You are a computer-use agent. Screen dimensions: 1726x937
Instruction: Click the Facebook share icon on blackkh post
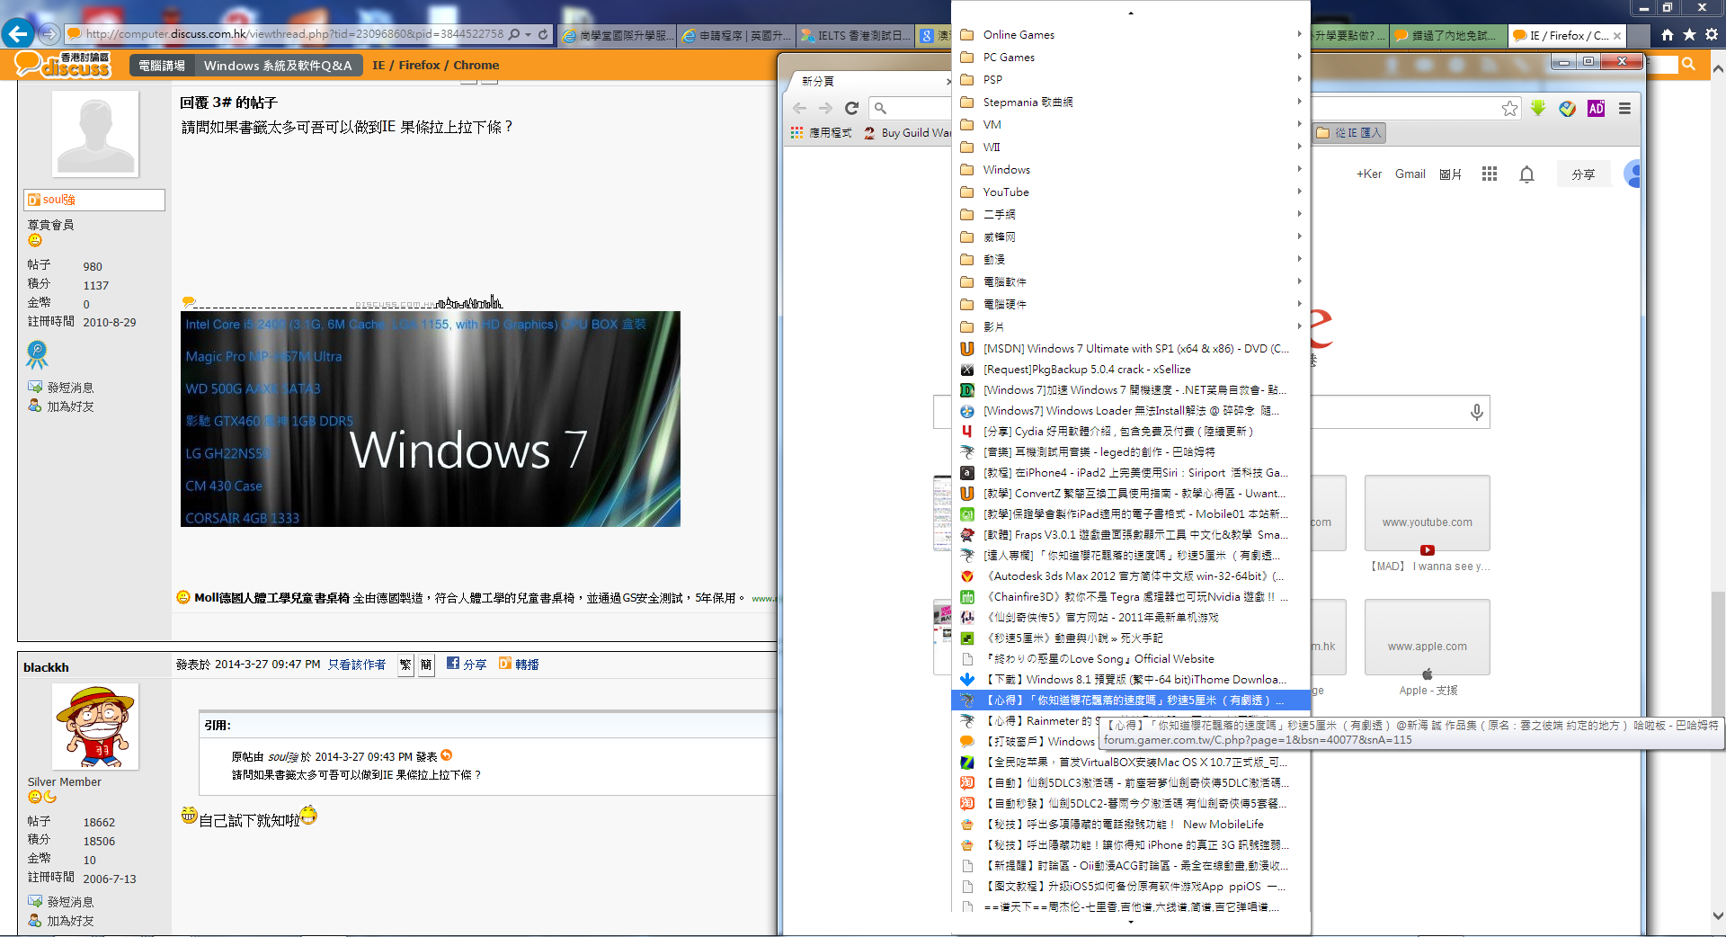click(453, 664)
